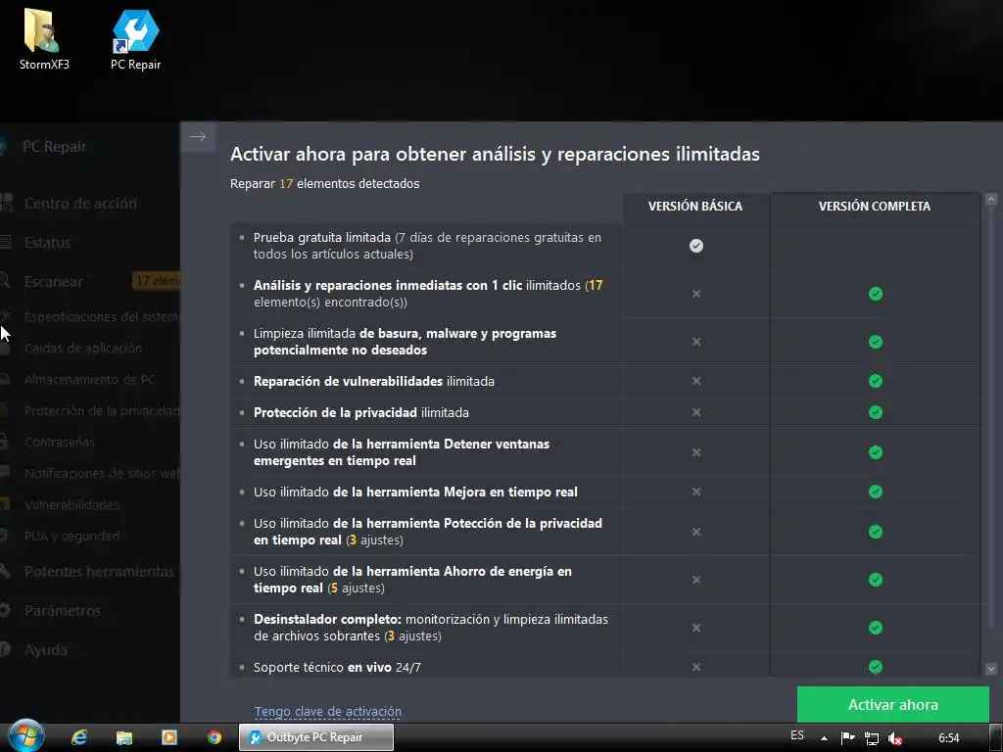Image resolution: width=1003 pixels, height=752 pixels.
Task: Click the muted volume tray icon
Action: (895, 738)
